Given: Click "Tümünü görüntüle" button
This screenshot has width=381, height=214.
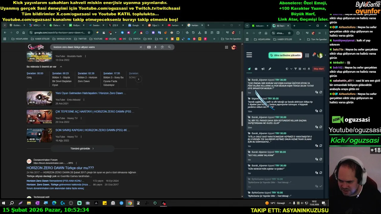Looking at the screenshot, I should click(82, 148).
